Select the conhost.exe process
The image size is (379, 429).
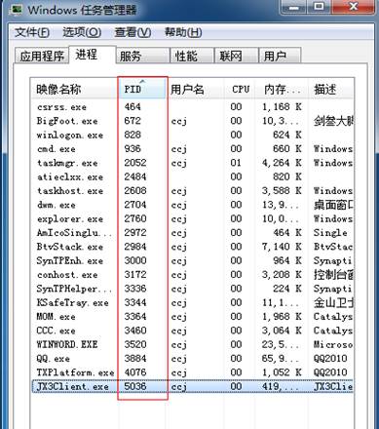pyautogui.click(x=192, y=275)
